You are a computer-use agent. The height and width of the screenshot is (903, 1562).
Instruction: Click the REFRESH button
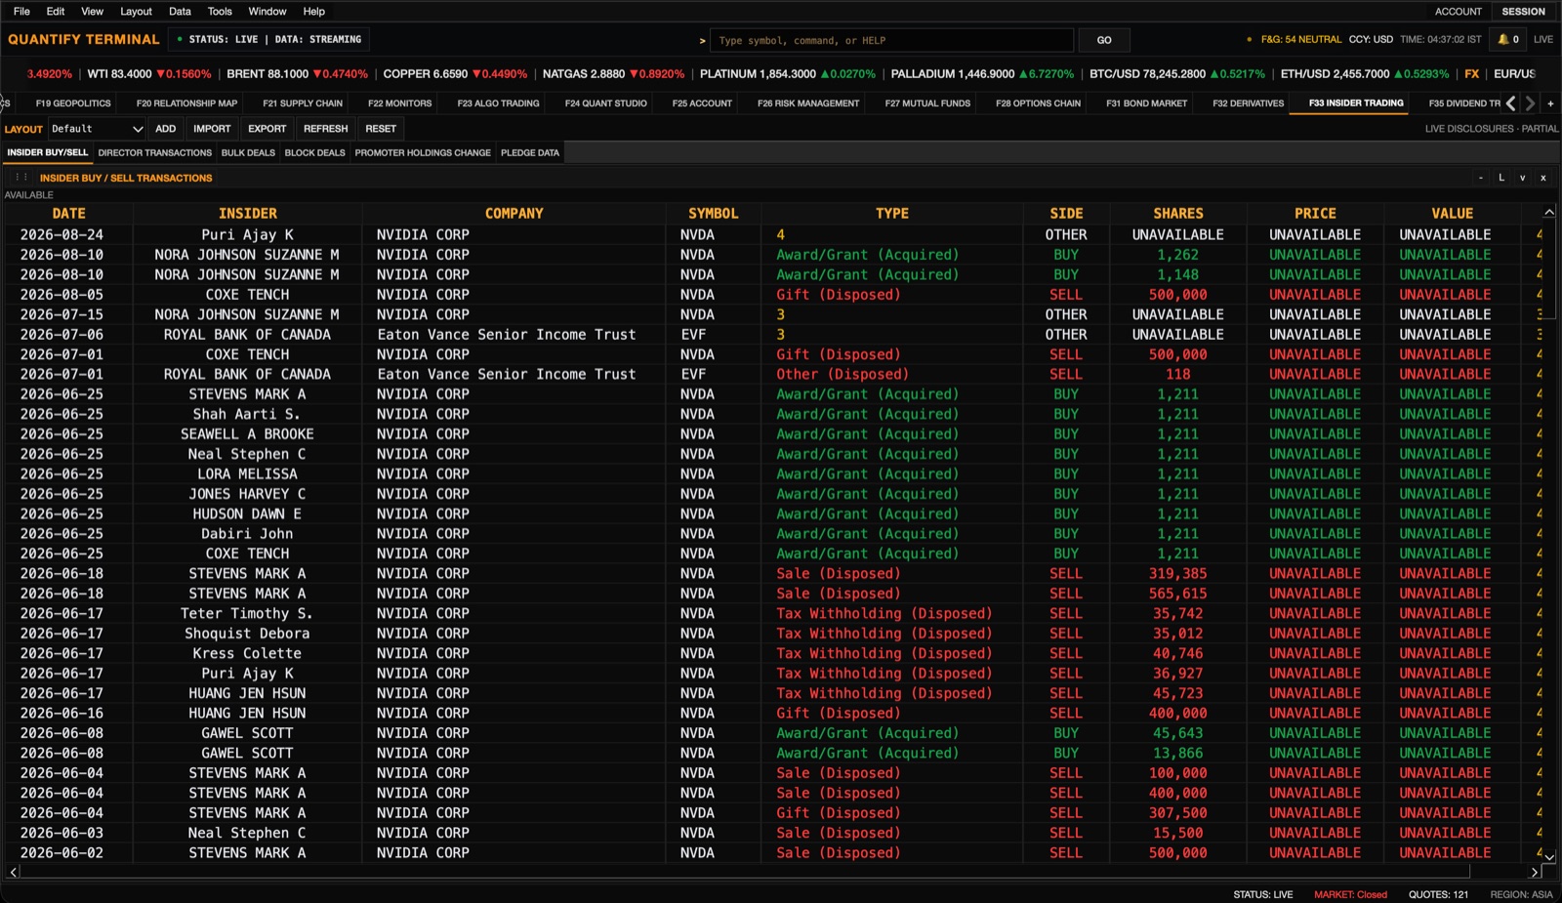[x=325, y=129]
